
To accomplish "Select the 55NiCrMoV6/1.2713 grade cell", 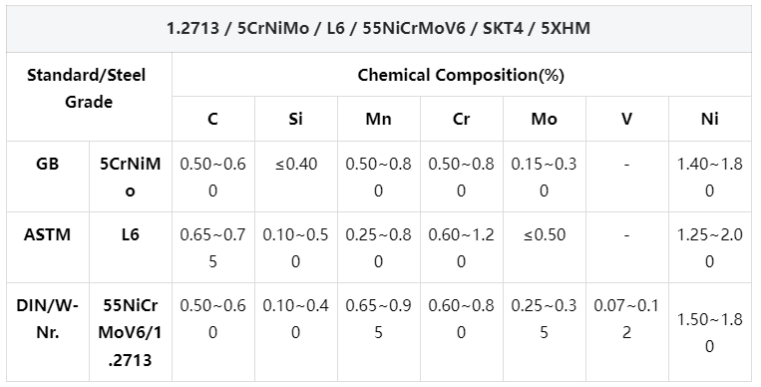I will tap(130, 332).
